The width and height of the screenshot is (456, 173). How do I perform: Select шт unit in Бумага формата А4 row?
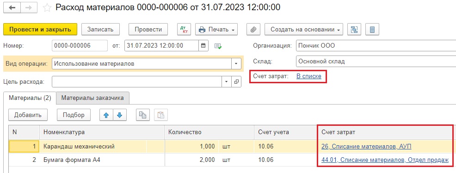pyautogui.click(x=236, y=160)
